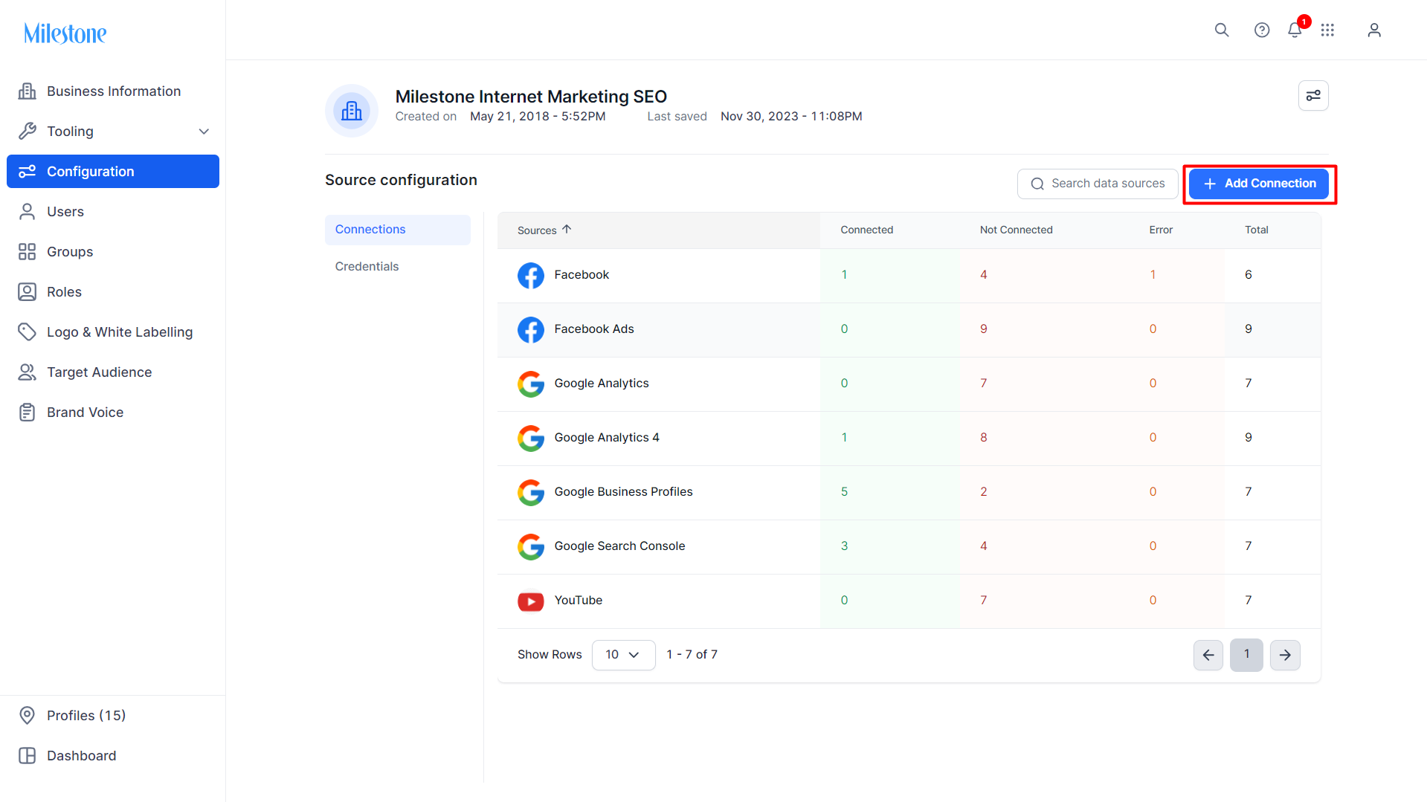Open the search magnifier in top bar
This screenshot has width=1427, height=802.
(1222, 30)
